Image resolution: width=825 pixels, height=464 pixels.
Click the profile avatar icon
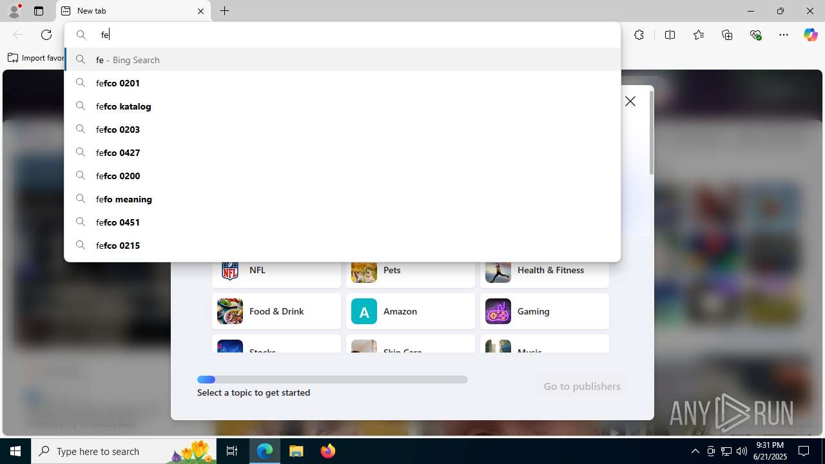14,11
